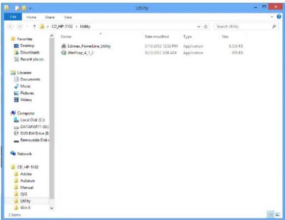Sort files by Name column

pos(66,37)
